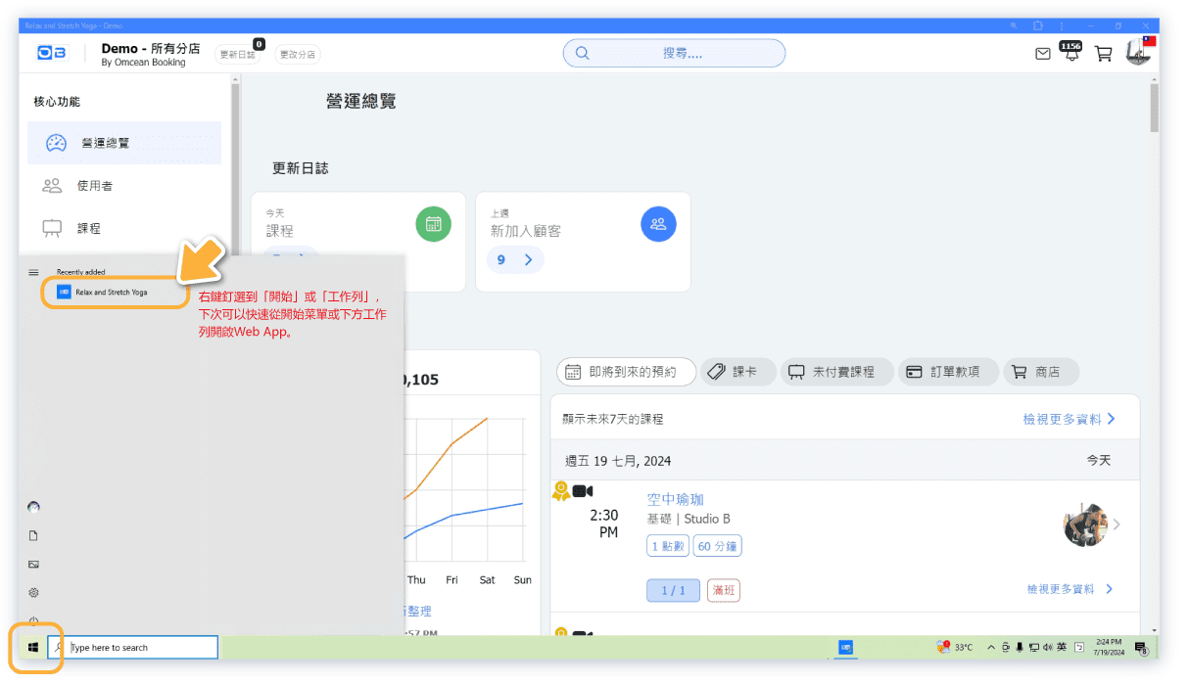This screenshot has width=1189, height=684.
Task: Click the 空中瑜珈 class link
Action: tap(675, 499)
